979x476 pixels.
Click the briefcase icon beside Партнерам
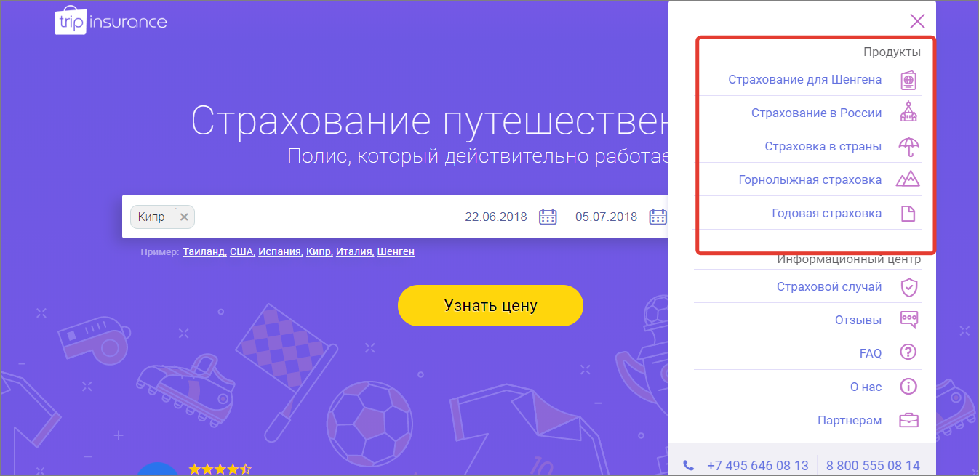point(908,420)
